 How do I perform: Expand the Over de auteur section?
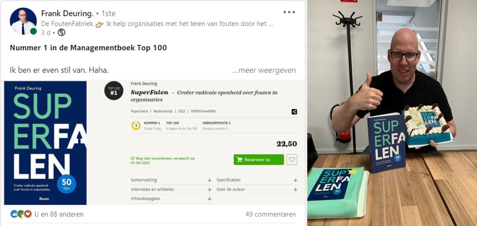coord(257,189)
